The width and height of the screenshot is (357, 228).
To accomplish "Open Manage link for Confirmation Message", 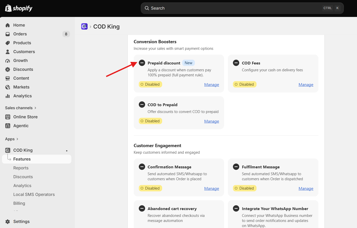I will [x=212, y=189].
